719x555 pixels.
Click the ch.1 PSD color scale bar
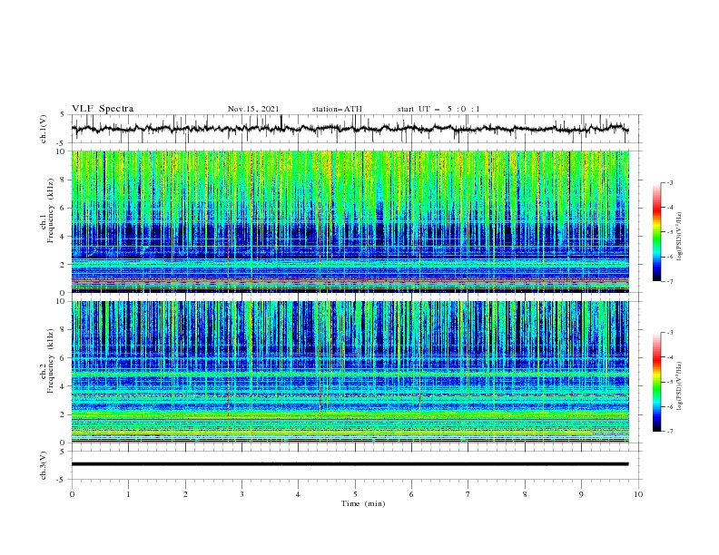click(x=656, y=232)
